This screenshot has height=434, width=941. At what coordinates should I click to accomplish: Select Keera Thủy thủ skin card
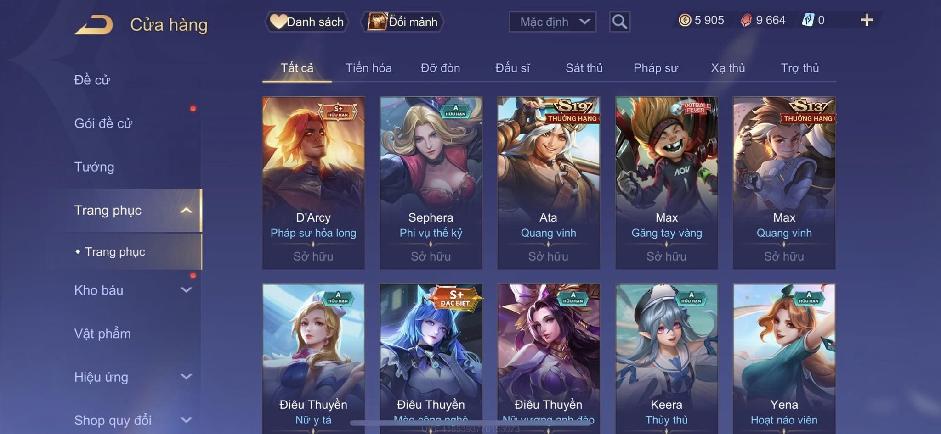click(666, 359)
